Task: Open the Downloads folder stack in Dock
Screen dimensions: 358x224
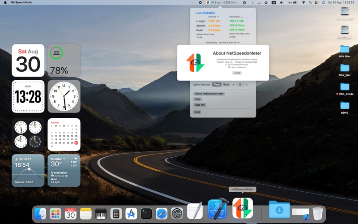Action: tap(279, 210)
